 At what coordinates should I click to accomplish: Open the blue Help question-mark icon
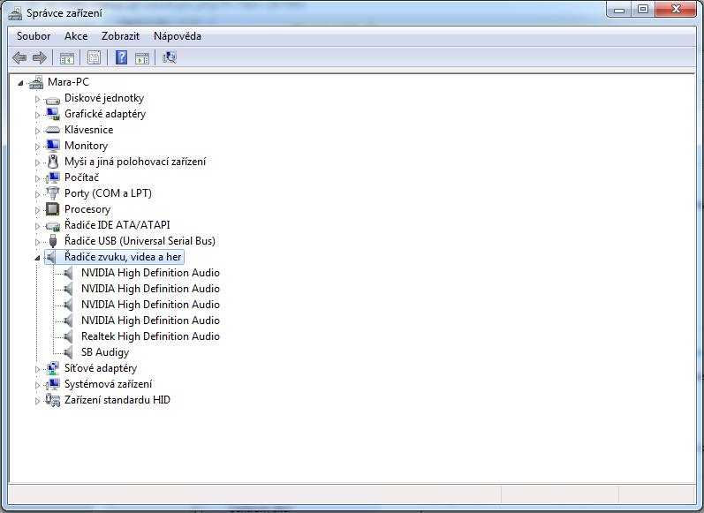click(121, 57)
